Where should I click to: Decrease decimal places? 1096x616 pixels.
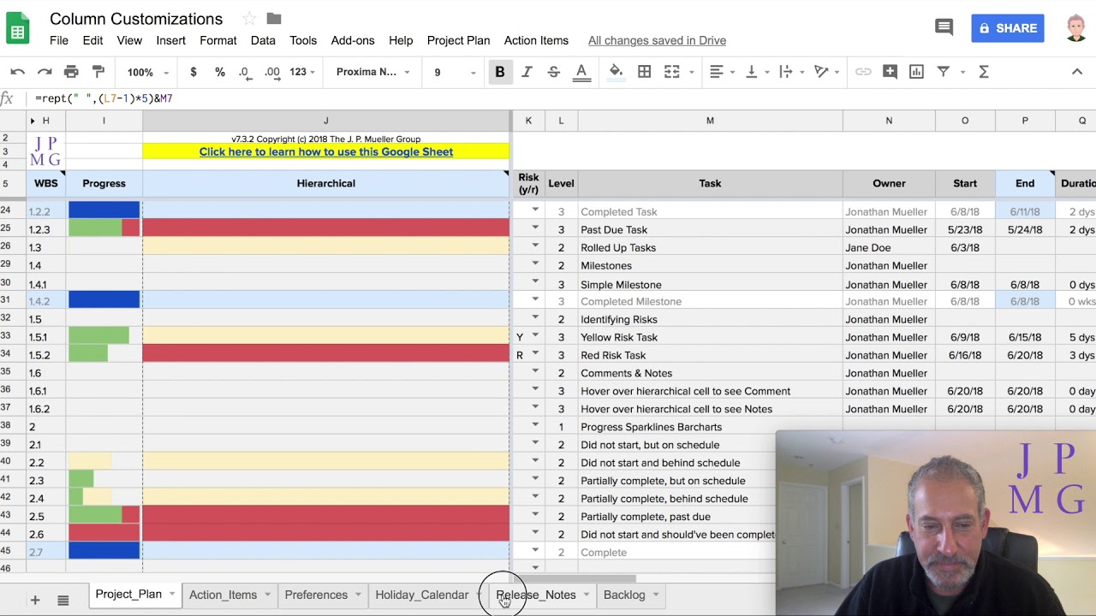pyautogui.click(x=245, y=72)
